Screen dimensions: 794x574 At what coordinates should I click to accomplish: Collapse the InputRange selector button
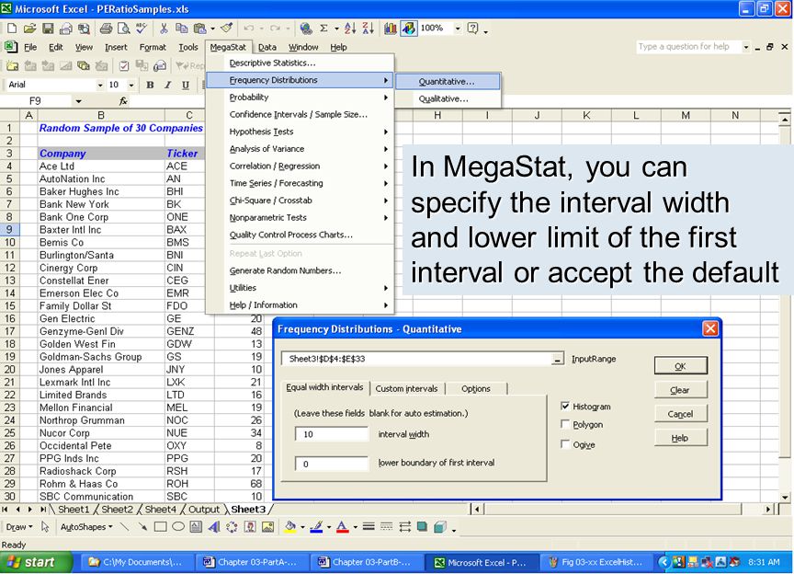coord(557,359)
